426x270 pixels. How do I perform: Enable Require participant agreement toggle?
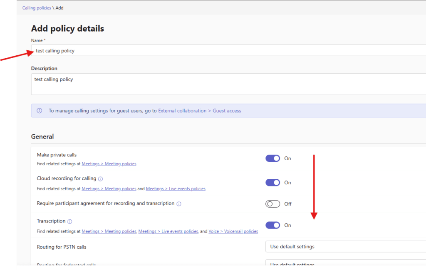pos(272,204)
